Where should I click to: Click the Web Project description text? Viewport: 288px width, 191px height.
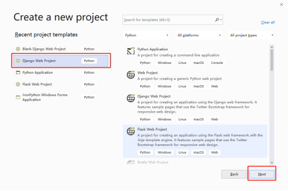click(x=180, y=79)
